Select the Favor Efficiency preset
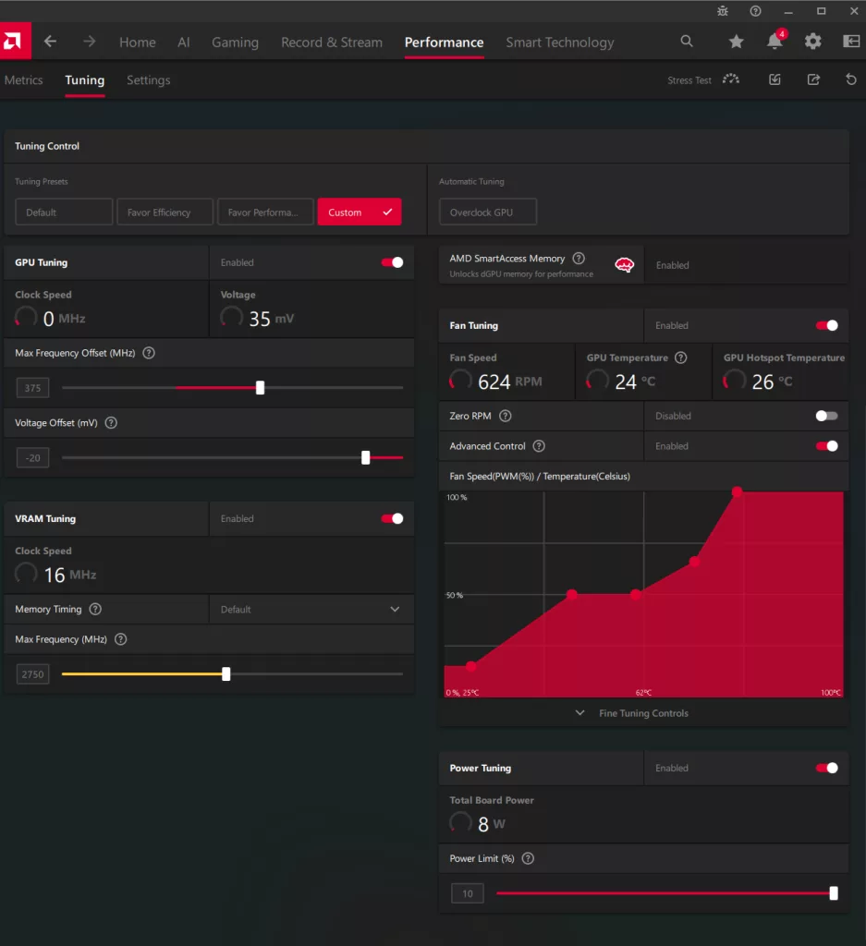The height and width of the screenshot is (946, 866). (x=165, y=212)
